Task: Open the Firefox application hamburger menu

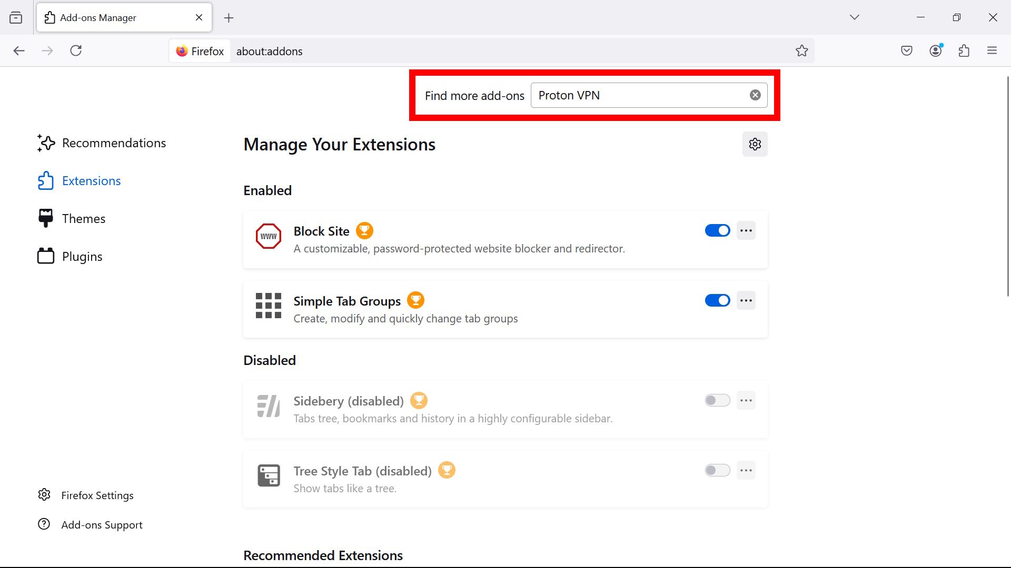Action: [x=992, y=51]
